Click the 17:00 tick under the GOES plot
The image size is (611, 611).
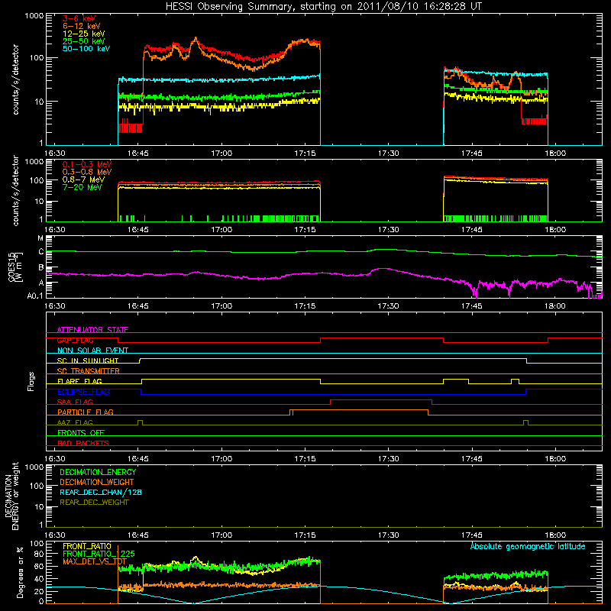[221, 306]
